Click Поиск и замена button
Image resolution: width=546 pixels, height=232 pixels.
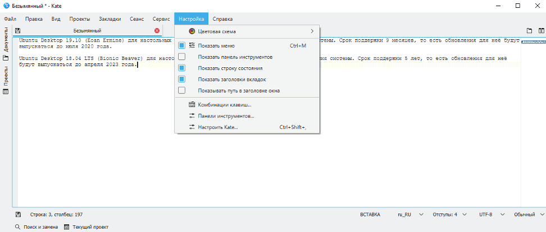37,227
